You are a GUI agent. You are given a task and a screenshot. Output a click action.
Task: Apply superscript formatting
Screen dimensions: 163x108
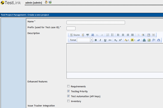[120, 40]
